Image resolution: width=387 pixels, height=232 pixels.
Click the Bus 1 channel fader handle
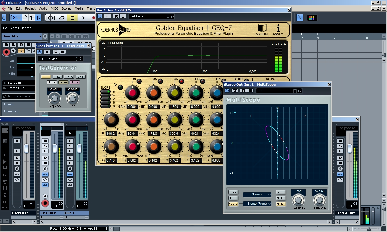pyautogui.click(x=79, y=148)
